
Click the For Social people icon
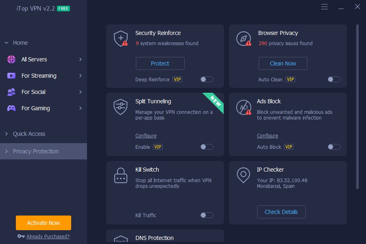[11, 92]
